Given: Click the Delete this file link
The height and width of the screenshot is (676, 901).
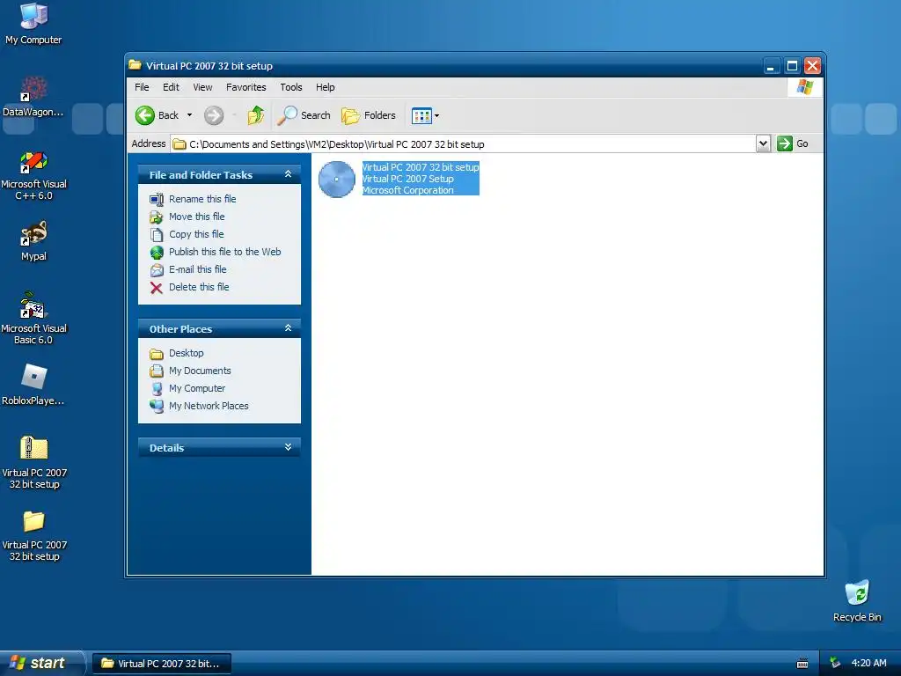Looking at the screenshot, I should click(199, 287).
